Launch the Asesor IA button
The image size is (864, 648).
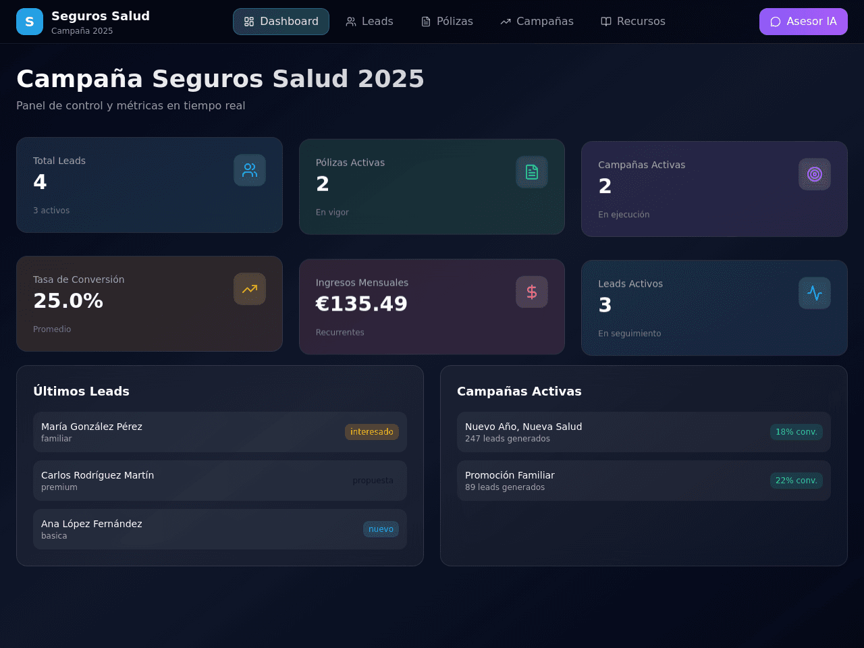tap(803, 22)
